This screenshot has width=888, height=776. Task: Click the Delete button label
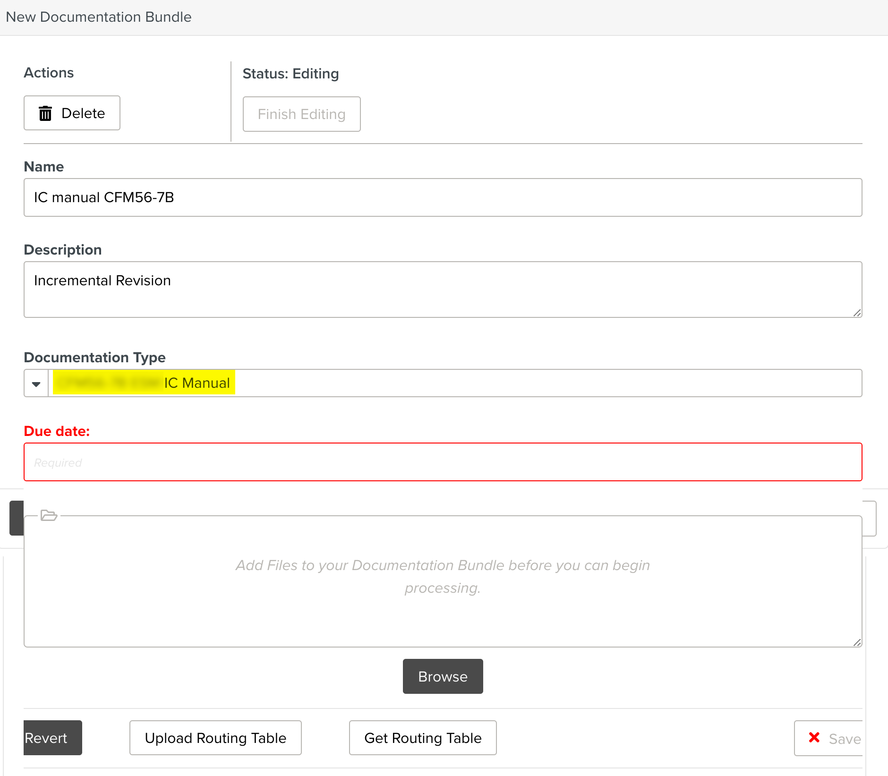click(x=83, y=113)
